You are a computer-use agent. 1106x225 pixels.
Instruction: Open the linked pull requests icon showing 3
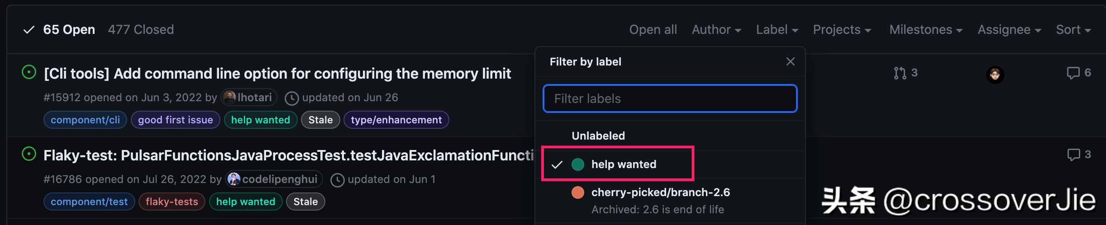[906, 73]
